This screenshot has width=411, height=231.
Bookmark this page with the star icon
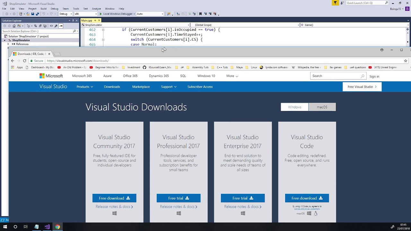(x=406, y=61)
